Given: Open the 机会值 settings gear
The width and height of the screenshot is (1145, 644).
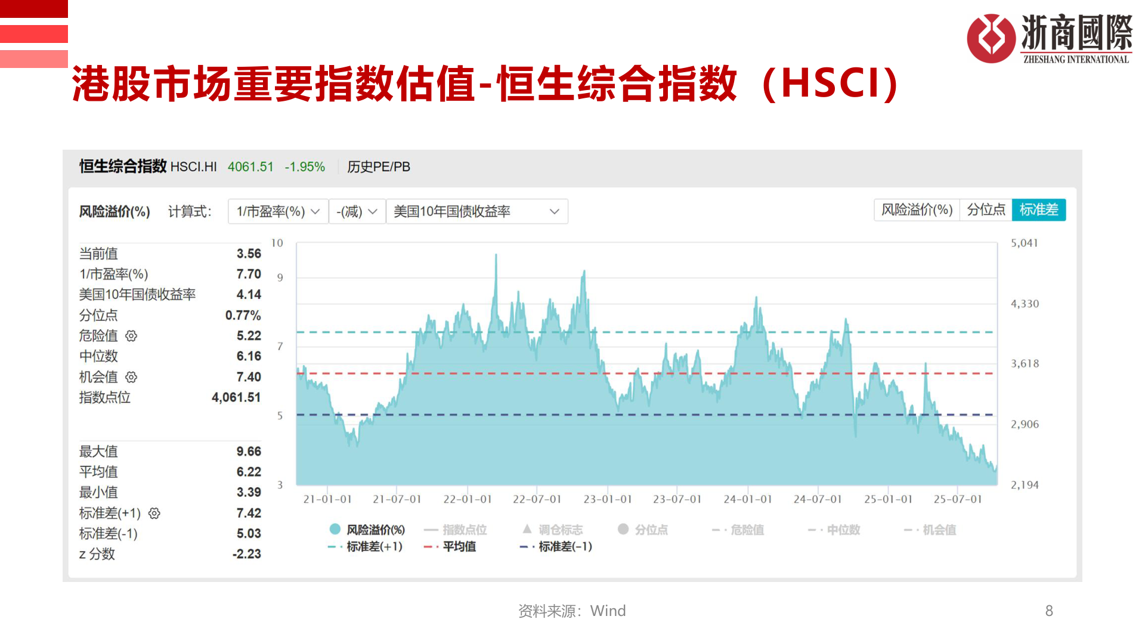Looking at the screenshot, I should coord(131,377).
